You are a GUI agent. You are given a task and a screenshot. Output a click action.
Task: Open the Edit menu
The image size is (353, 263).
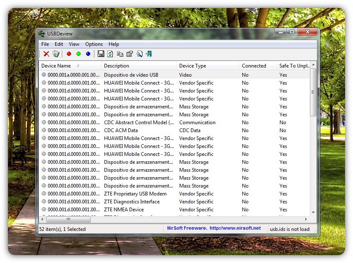tap(59, 44)
